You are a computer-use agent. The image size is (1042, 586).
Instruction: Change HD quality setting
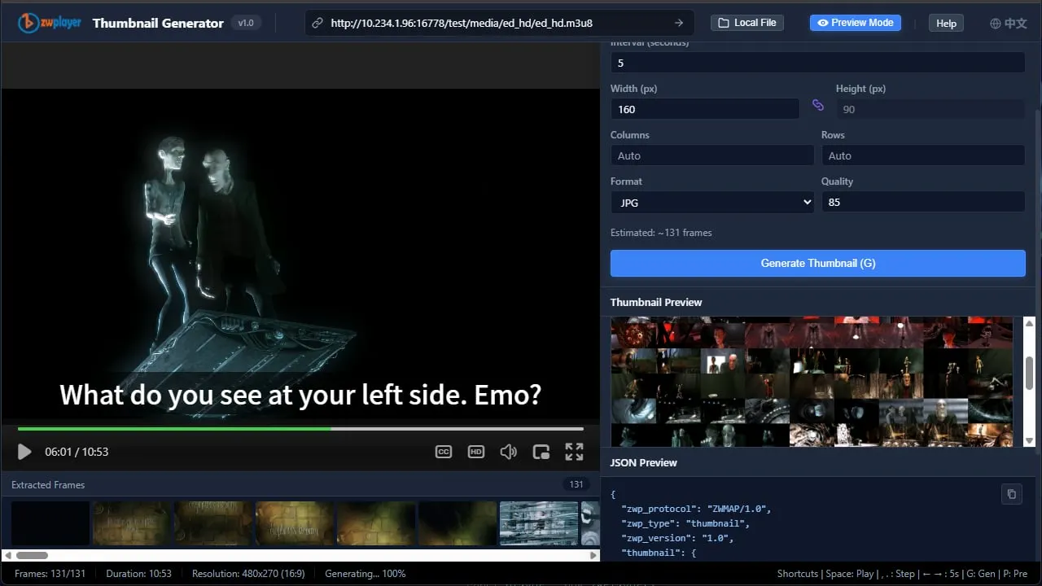tap(476, 452)
